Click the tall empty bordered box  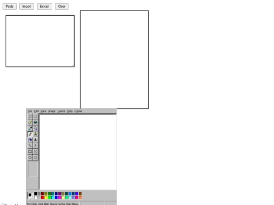pos(114,59)
